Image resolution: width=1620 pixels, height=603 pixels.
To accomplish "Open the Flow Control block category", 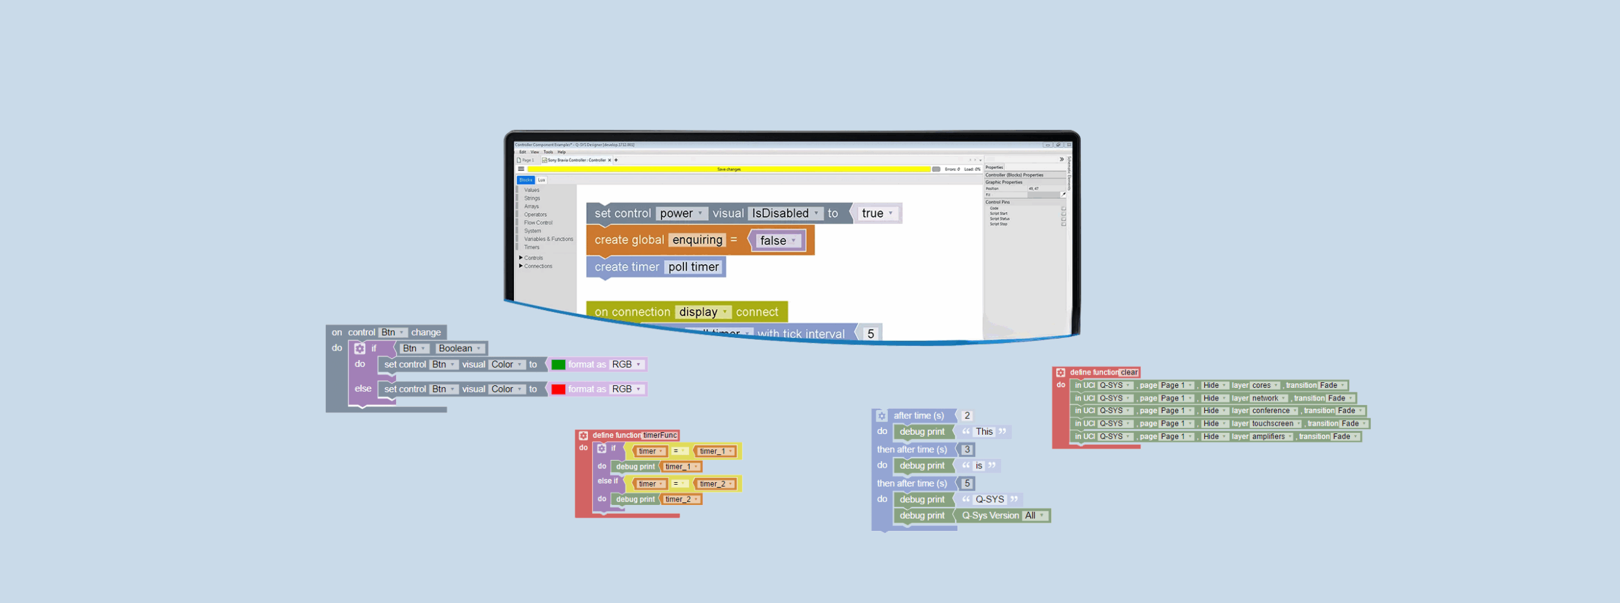I will tap(538, 223).
